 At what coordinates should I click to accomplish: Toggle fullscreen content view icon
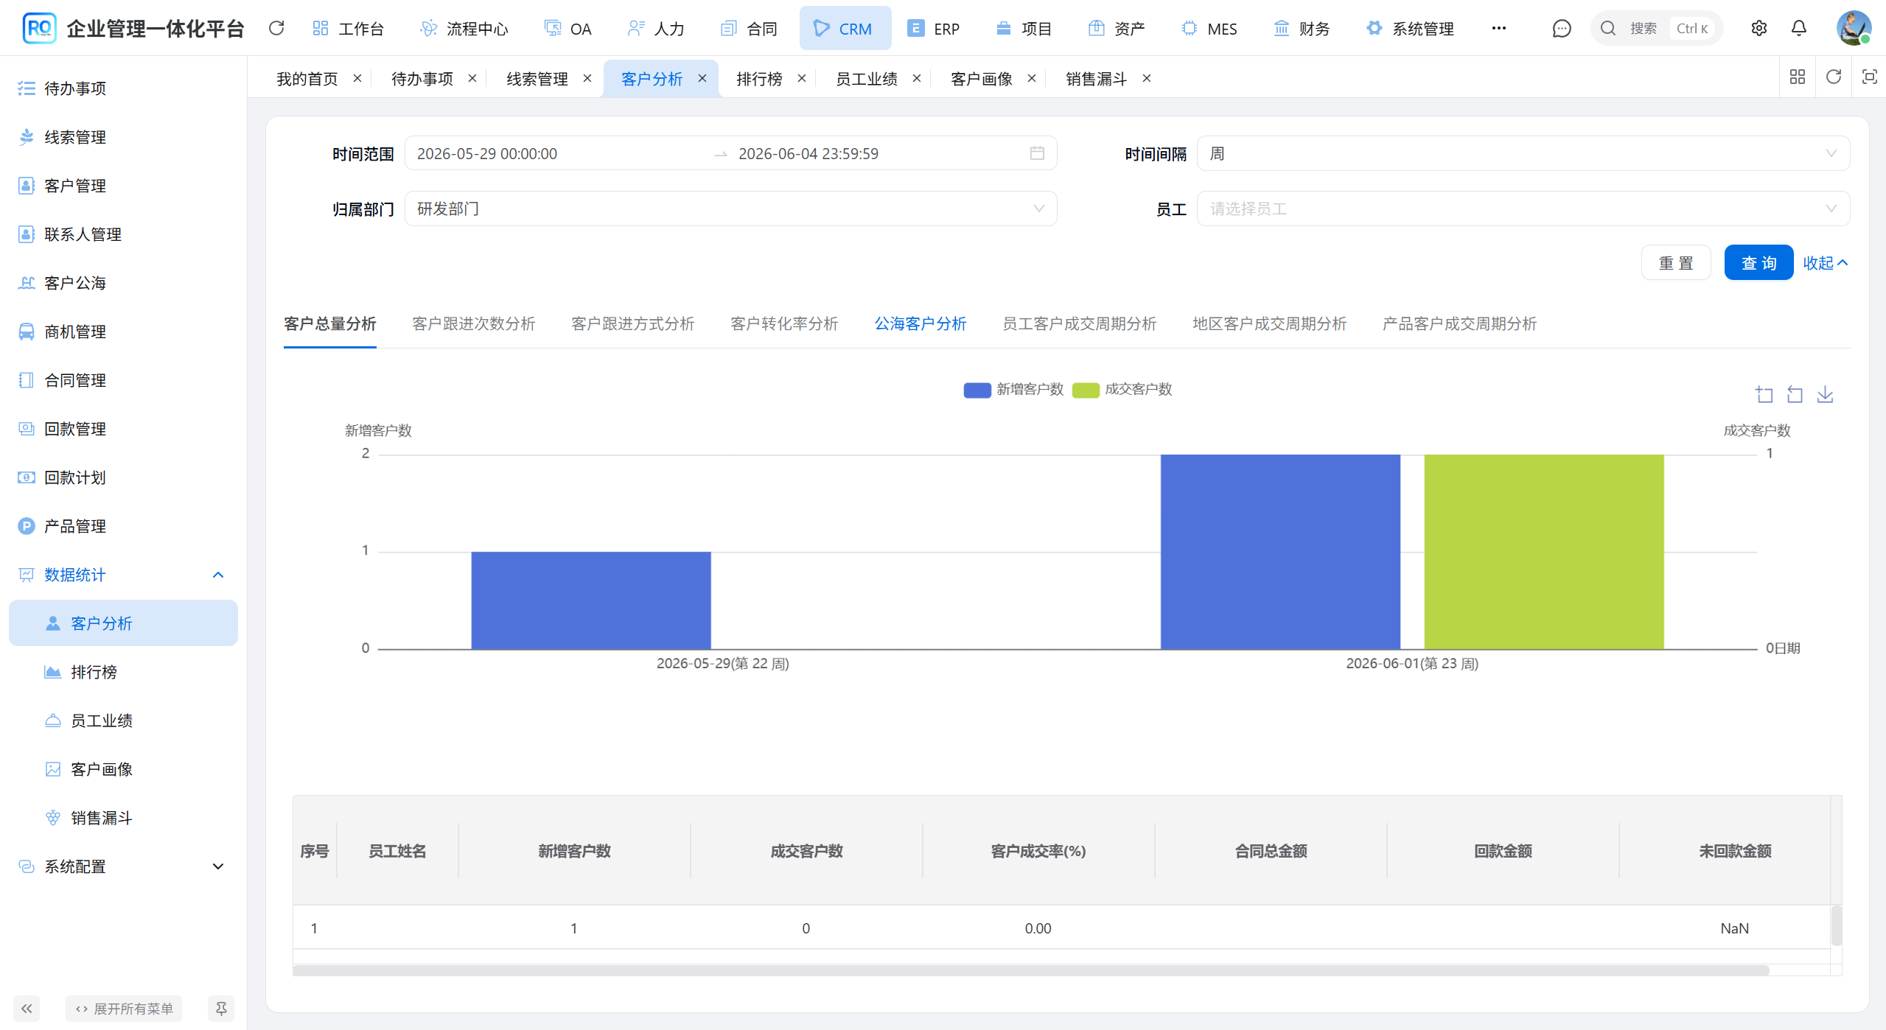point(1869,77)
